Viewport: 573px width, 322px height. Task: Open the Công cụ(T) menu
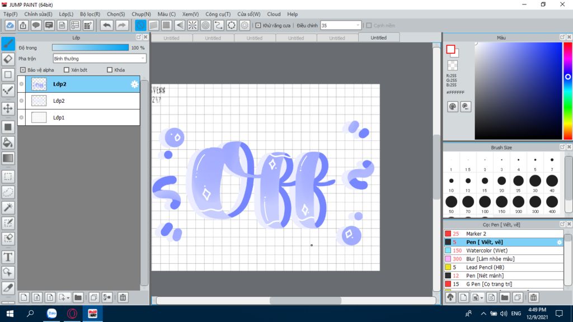(x=218, y=14)
